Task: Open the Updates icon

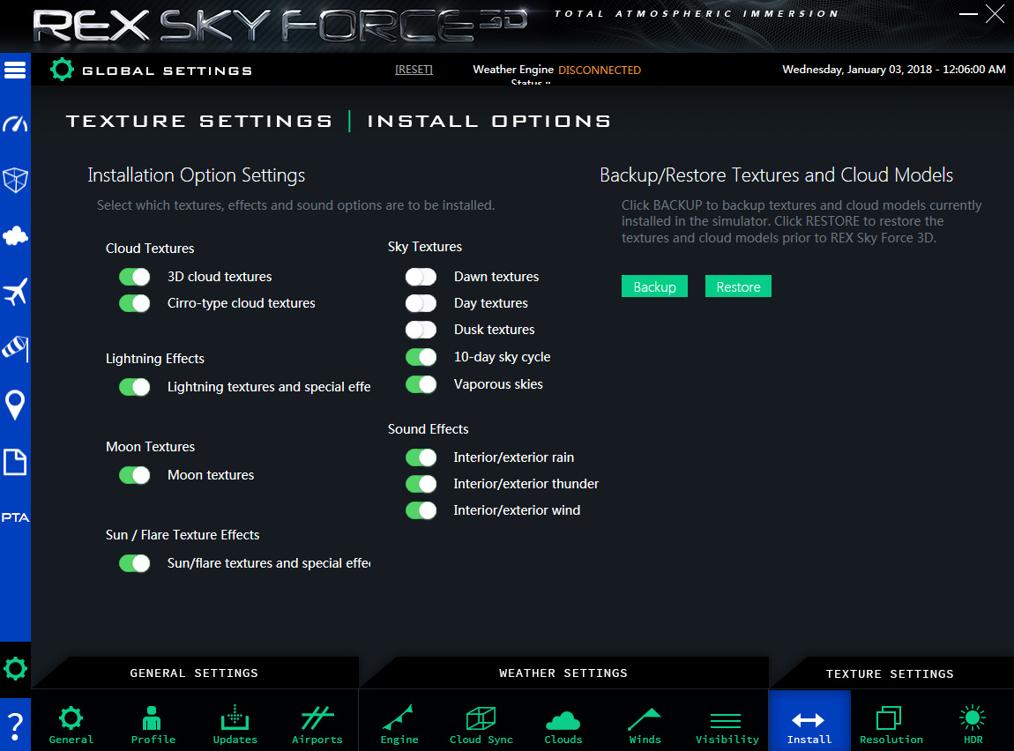Action: click(x=235, y=725)
